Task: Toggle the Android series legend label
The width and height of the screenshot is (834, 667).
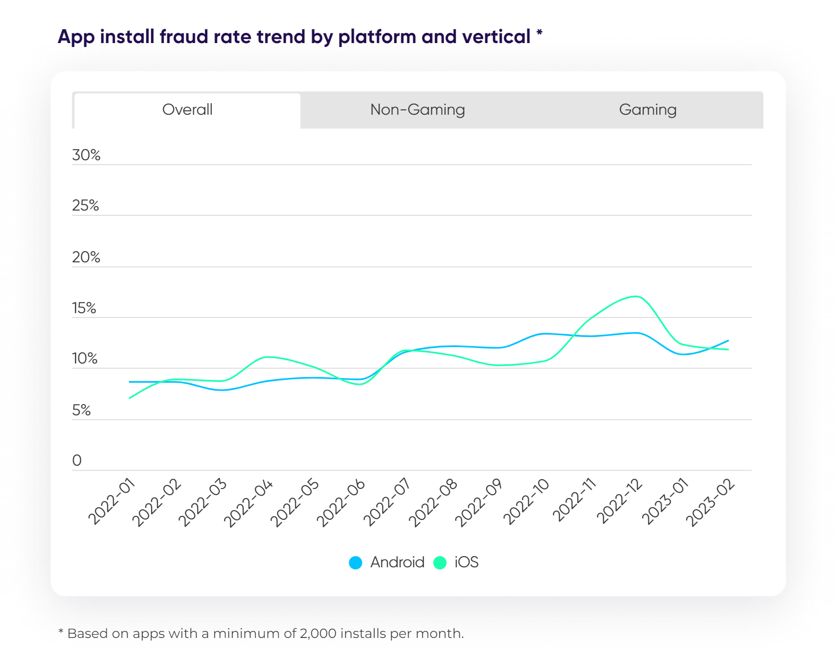Action: [x=397, y=562]
